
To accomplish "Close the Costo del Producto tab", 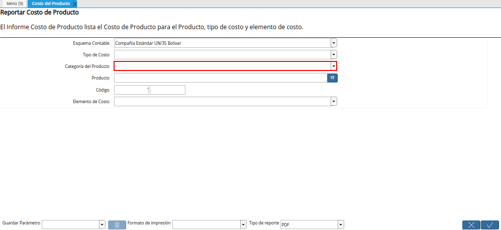I will coord(75,4).
